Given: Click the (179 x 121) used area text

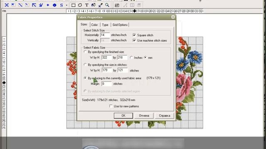Looking at the screenshot, I should [x=153, y=78].
